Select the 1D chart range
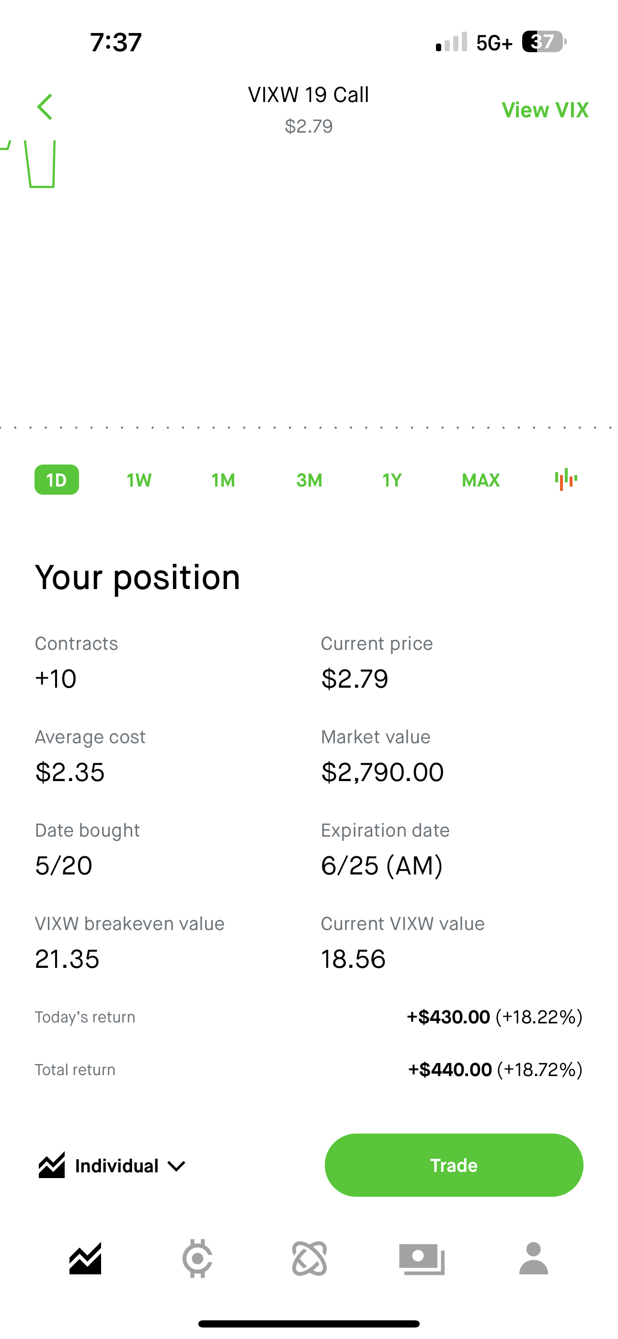The height and width of the screenshot is (1339, 618). tap(57, 479)
